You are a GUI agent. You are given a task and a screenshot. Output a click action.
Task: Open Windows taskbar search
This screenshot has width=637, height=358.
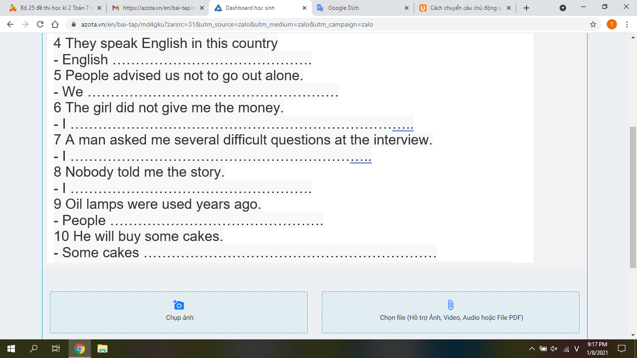click(34, 349)
